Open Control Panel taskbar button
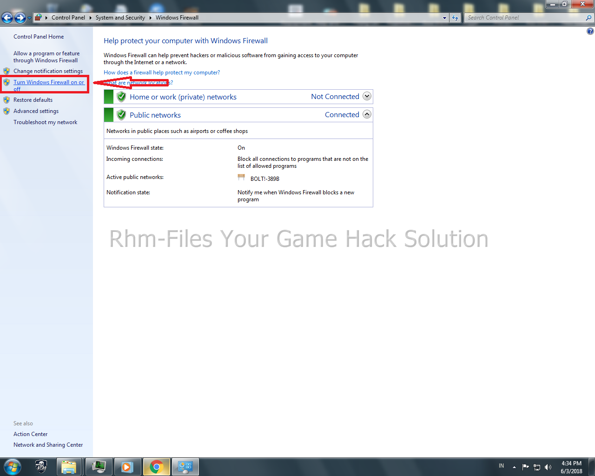This screenshot has height=476, width=595. pyautogui.click(x=185, y=467)
